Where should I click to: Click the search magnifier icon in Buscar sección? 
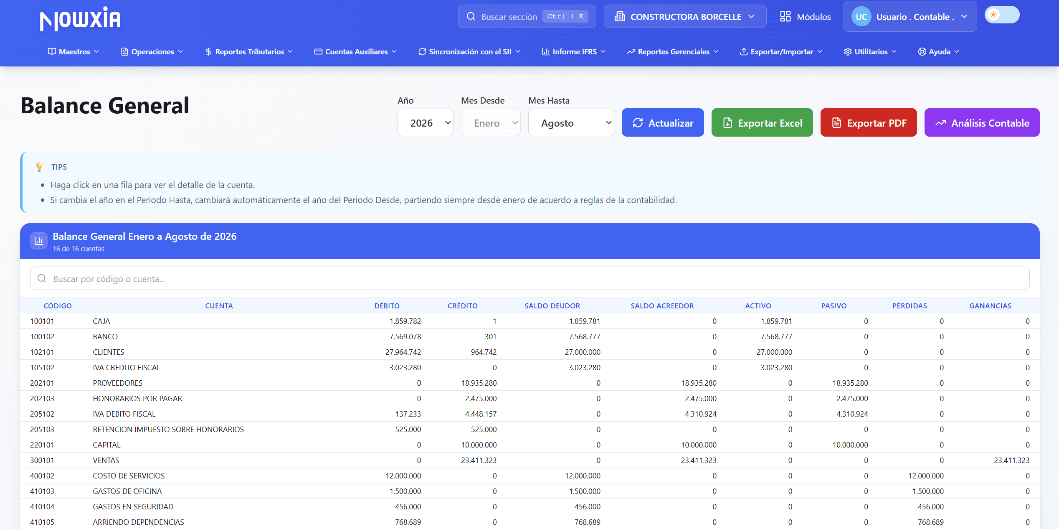click(471, 17)
